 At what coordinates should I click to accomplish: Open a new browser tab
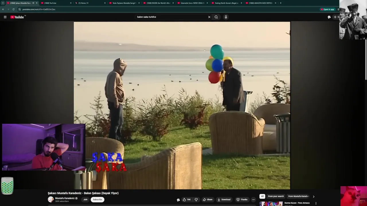point(281,3)
